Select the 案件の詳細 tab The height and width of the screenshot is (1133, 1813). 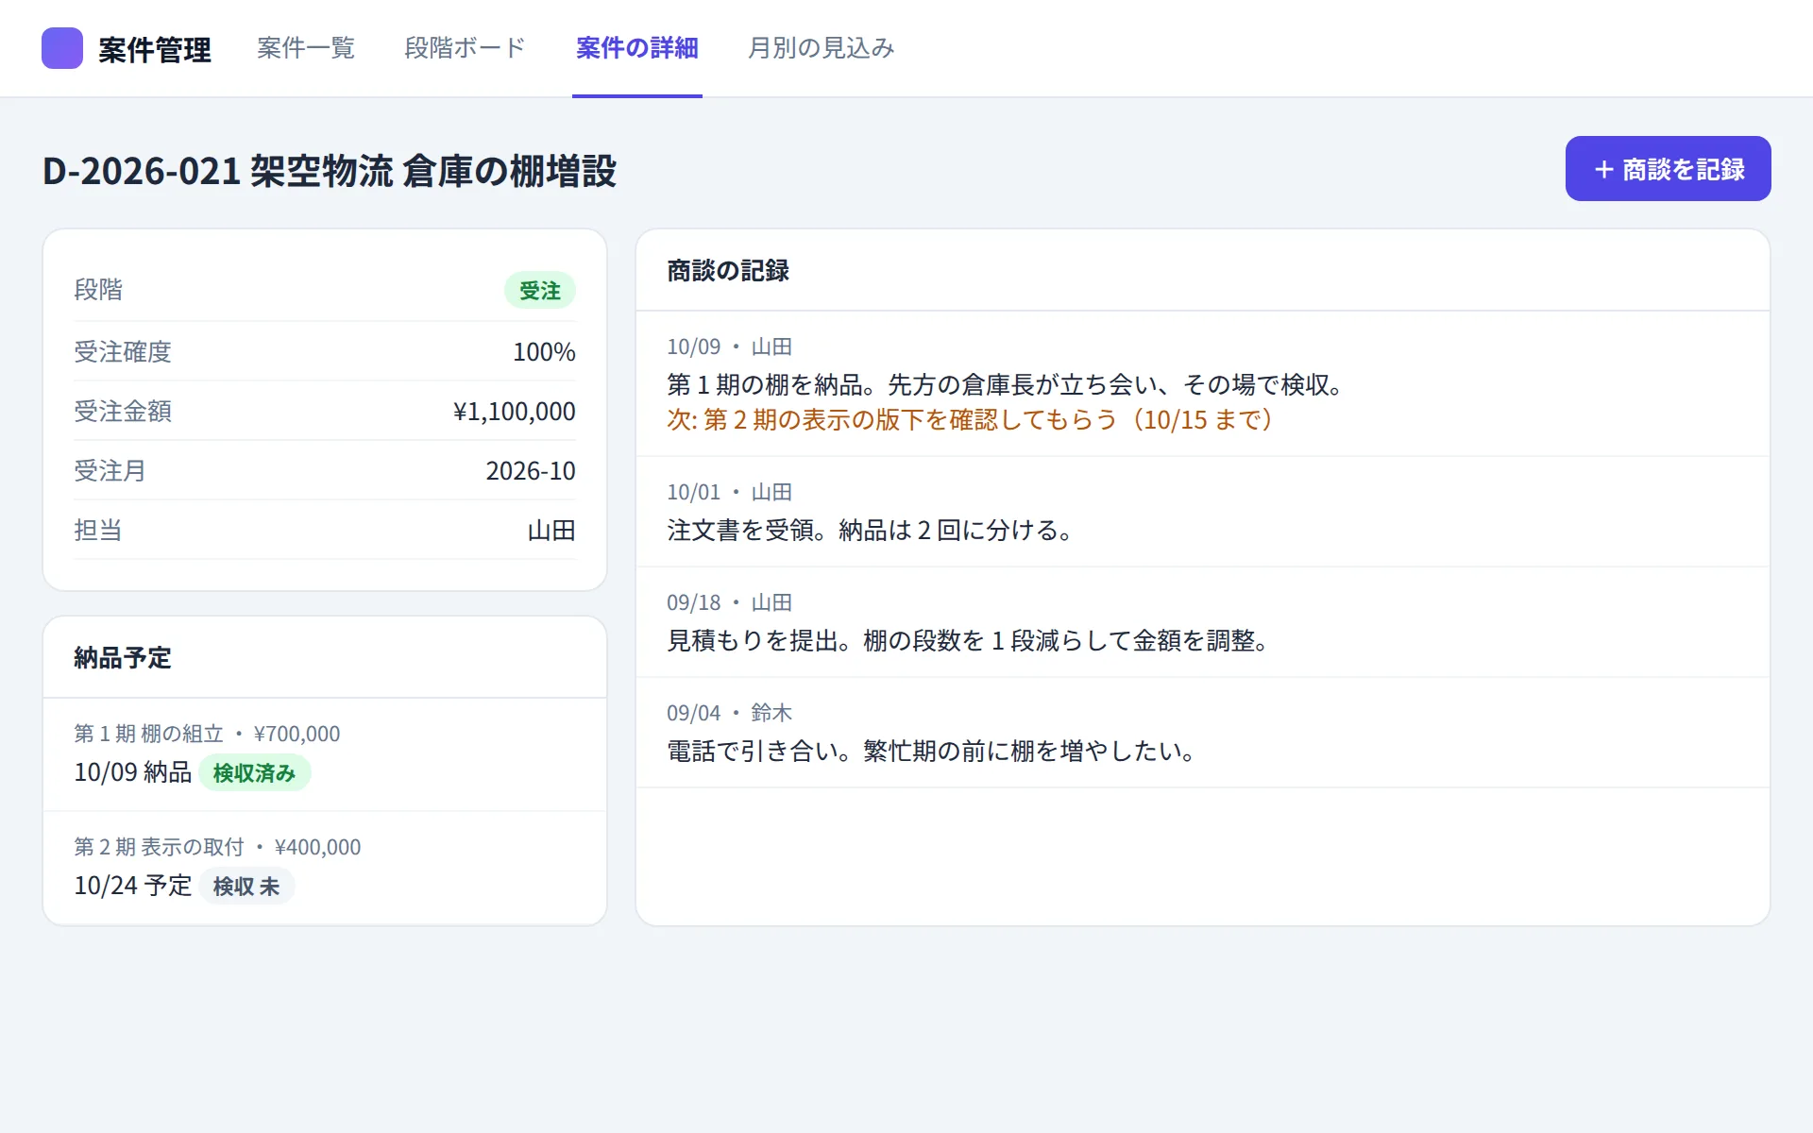[637, 48]
